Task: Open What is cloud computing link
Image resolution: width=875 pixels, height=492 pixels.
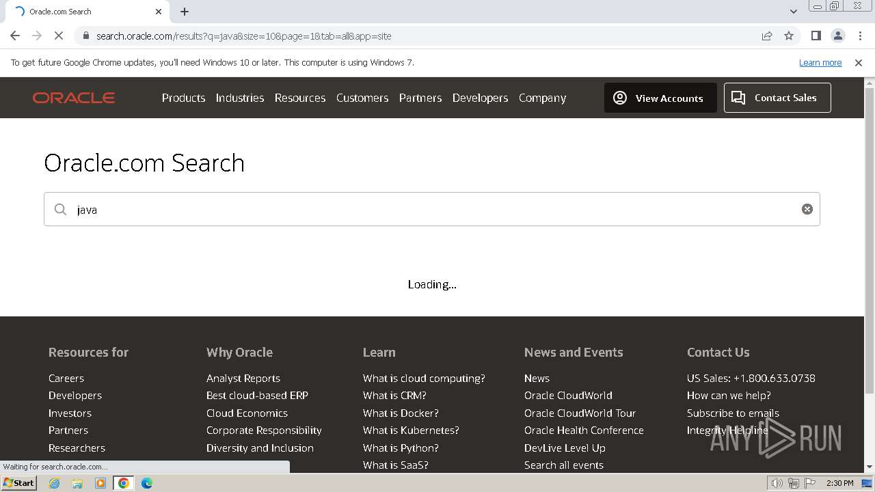Action: 424,378
